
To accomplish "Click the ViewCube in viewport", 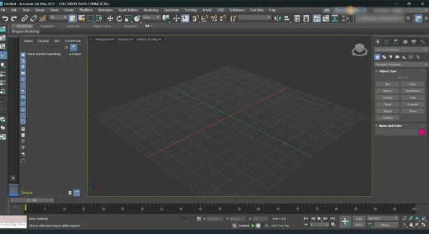I will [360, 50].
